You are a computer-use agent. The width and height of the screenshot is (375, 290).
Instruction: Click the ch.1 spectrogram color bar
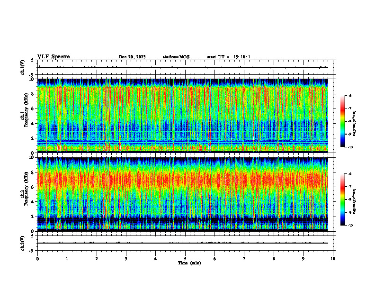342,121
